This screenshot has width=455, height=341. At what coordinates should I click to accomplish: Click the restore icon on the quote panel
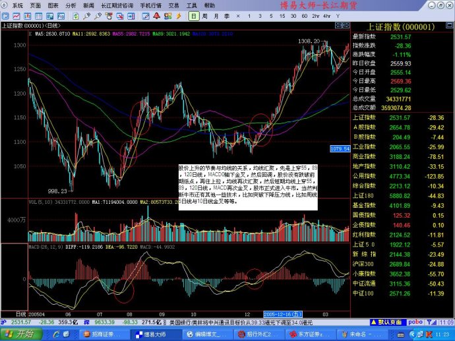pos(450,26)
